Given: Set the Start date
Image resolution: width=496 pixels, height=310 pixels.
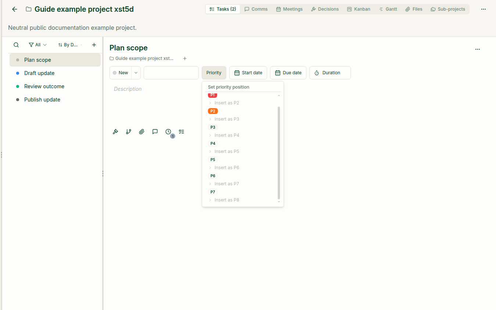Looking at the screenshot, I should coord(248,73).
